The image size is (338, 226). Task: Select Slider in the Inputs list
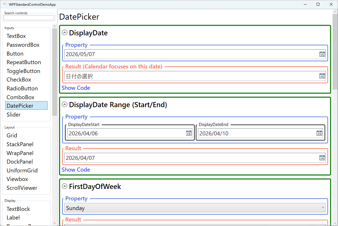26,115
